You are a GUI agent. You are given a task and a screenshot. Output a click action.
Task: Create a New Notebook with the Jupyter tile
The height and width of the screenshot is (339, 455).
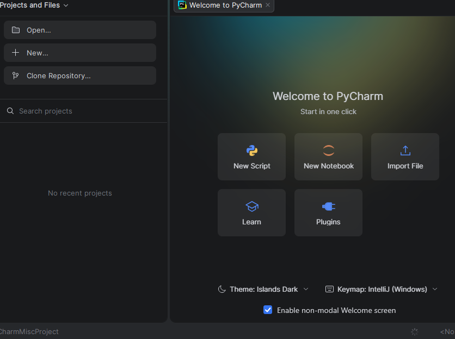[329, 157]
